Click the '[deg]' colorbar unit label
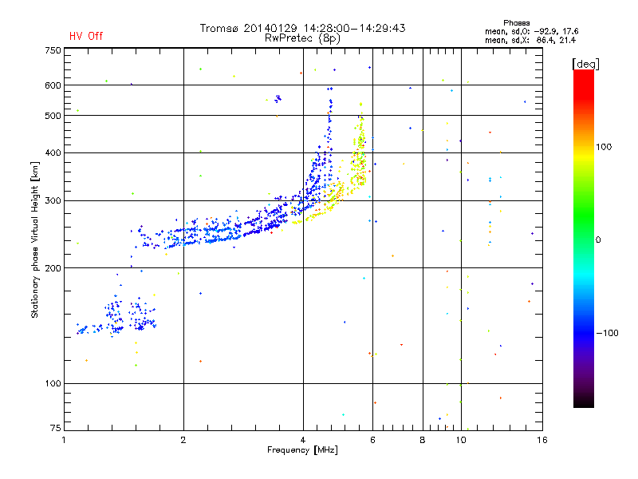Image resolution: width=638 pixels, height=479 pixels. [x=585, y=64]
